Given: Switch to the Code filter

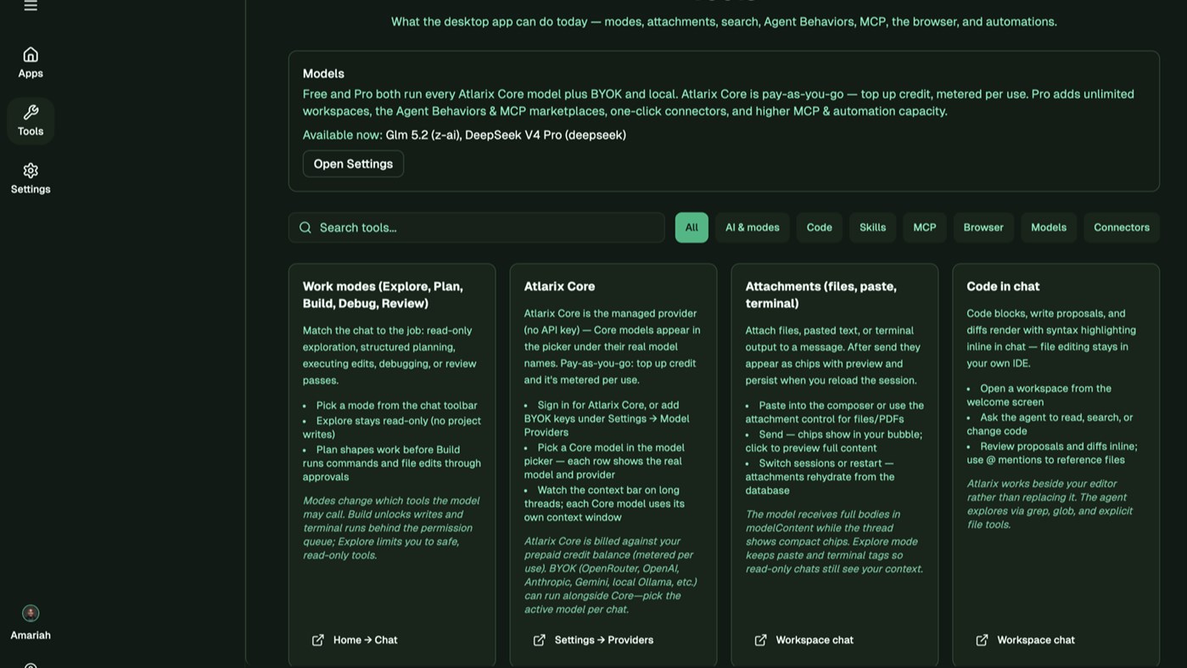Looking at the screenshot, I should [x=820, y=227].
